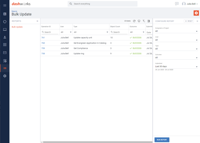The height and width of the screenshot is (143, 200).
Task: Open the Outcome column filter dropdown
Action: [x=137, y=32]
